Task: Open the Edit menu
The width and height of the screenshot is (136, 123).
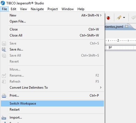Action: (x=13, y=9)
